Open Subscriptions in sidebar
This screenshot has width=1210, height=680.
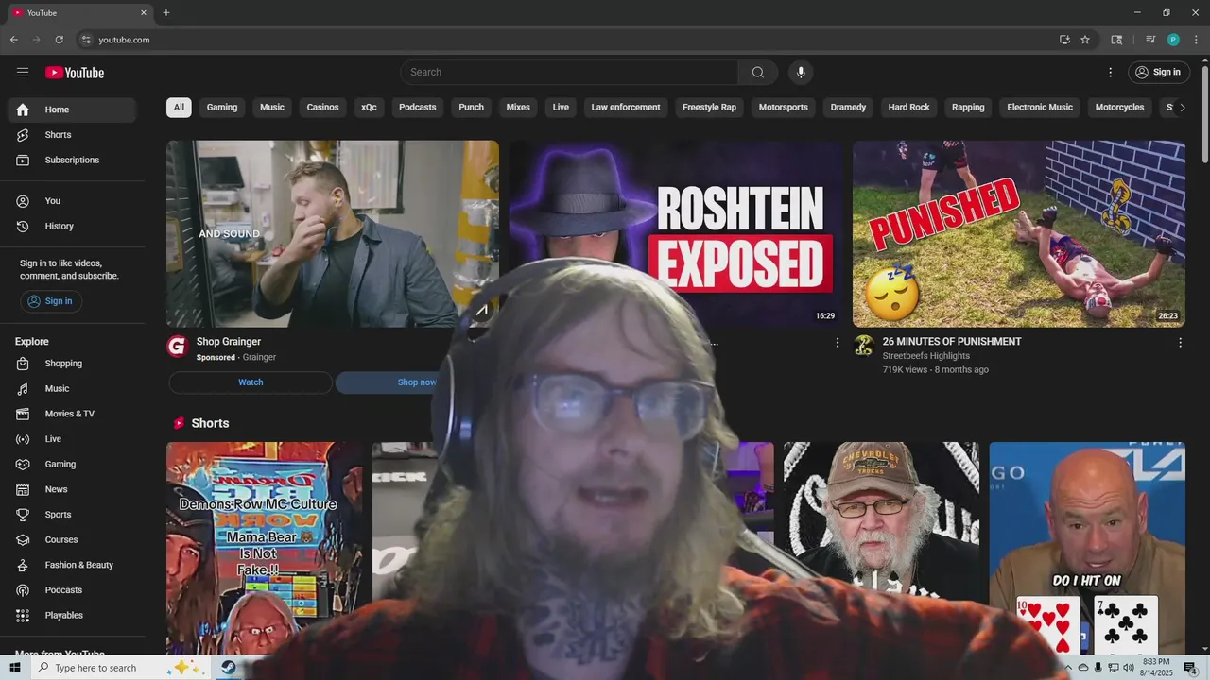tap(72, 161)
